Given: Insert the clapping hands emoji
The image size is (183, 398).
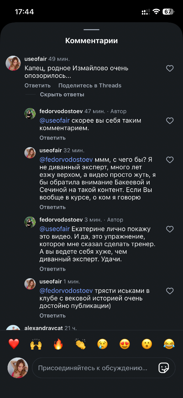Looking at the screenshot, I should tap(80, 344).
